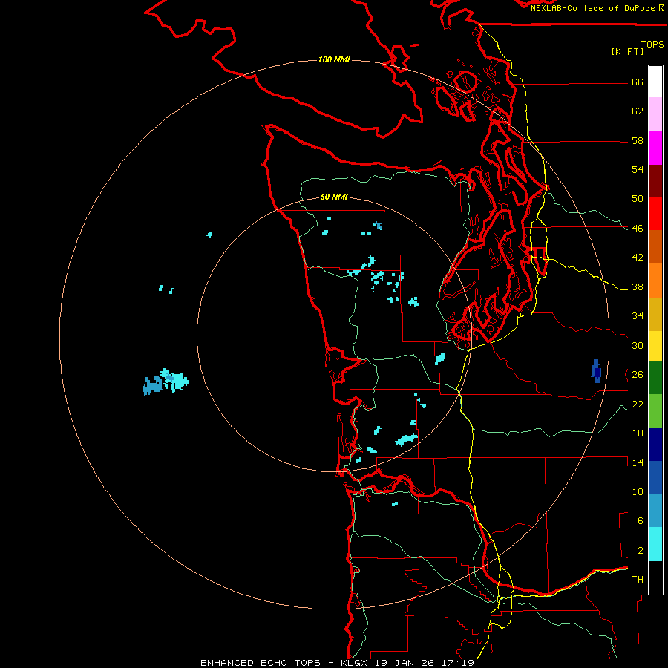Click the orange 42 K FT legend swatch
The image size is (668, 668).
click(655, 281)
